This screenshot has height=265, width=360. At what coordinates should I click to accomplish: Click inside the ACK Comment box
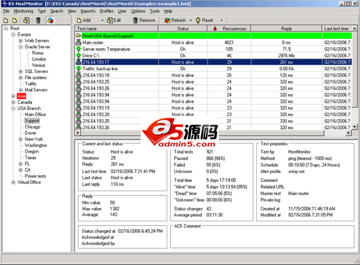pyautogui.click(x=262, y=238)
